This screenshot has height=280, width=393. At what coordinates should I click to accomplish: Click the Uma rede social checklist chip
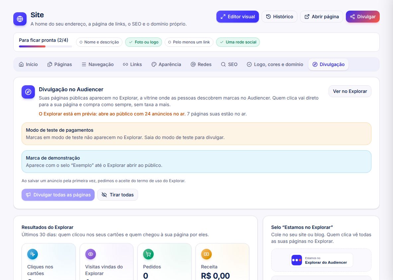(x=238, y=42)
